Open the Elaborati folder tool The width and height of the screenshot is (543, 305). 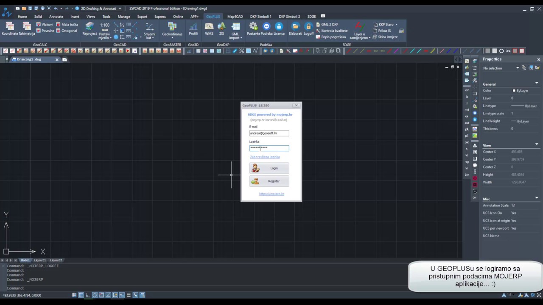[x=296, y=29]
